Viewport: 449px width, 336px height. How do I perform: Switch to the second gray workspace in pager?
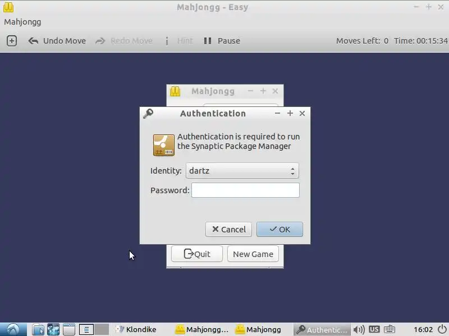tap(102, 329)
